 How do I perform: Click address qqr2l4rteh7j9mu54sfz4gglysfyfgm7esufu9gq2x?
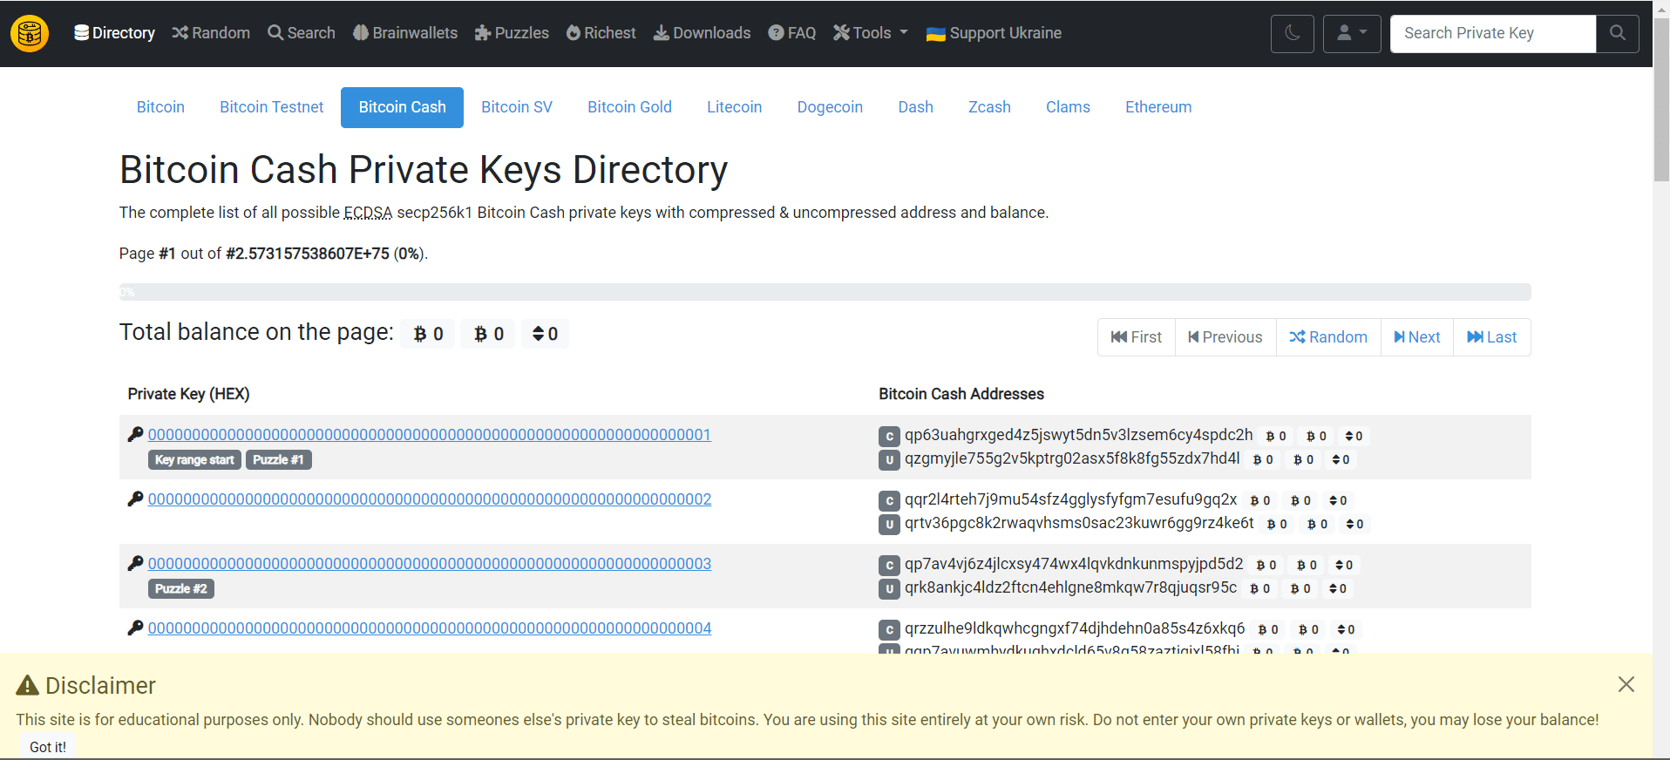1070,499
